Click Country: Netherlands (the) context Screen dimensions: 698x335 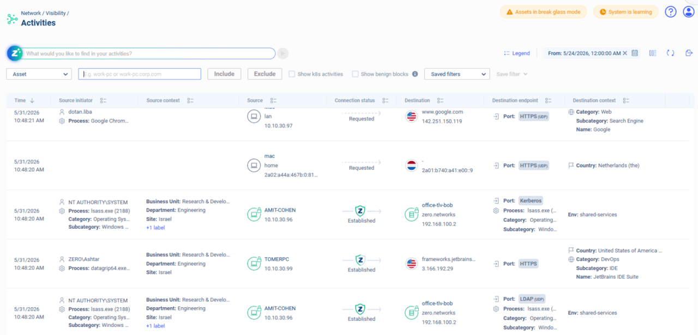[608, 165]
